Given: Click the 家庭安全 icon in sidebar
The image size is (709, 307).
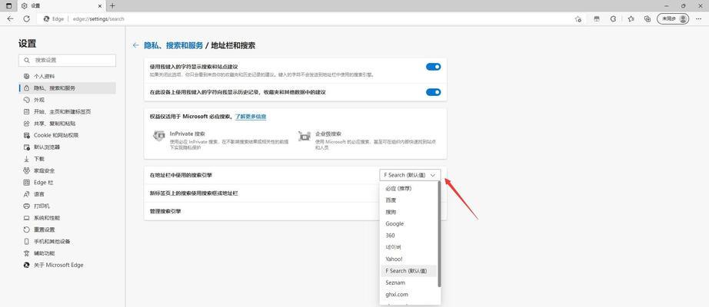Looking at the screenshot, I should pyautogui.click(x=26, y=170).
